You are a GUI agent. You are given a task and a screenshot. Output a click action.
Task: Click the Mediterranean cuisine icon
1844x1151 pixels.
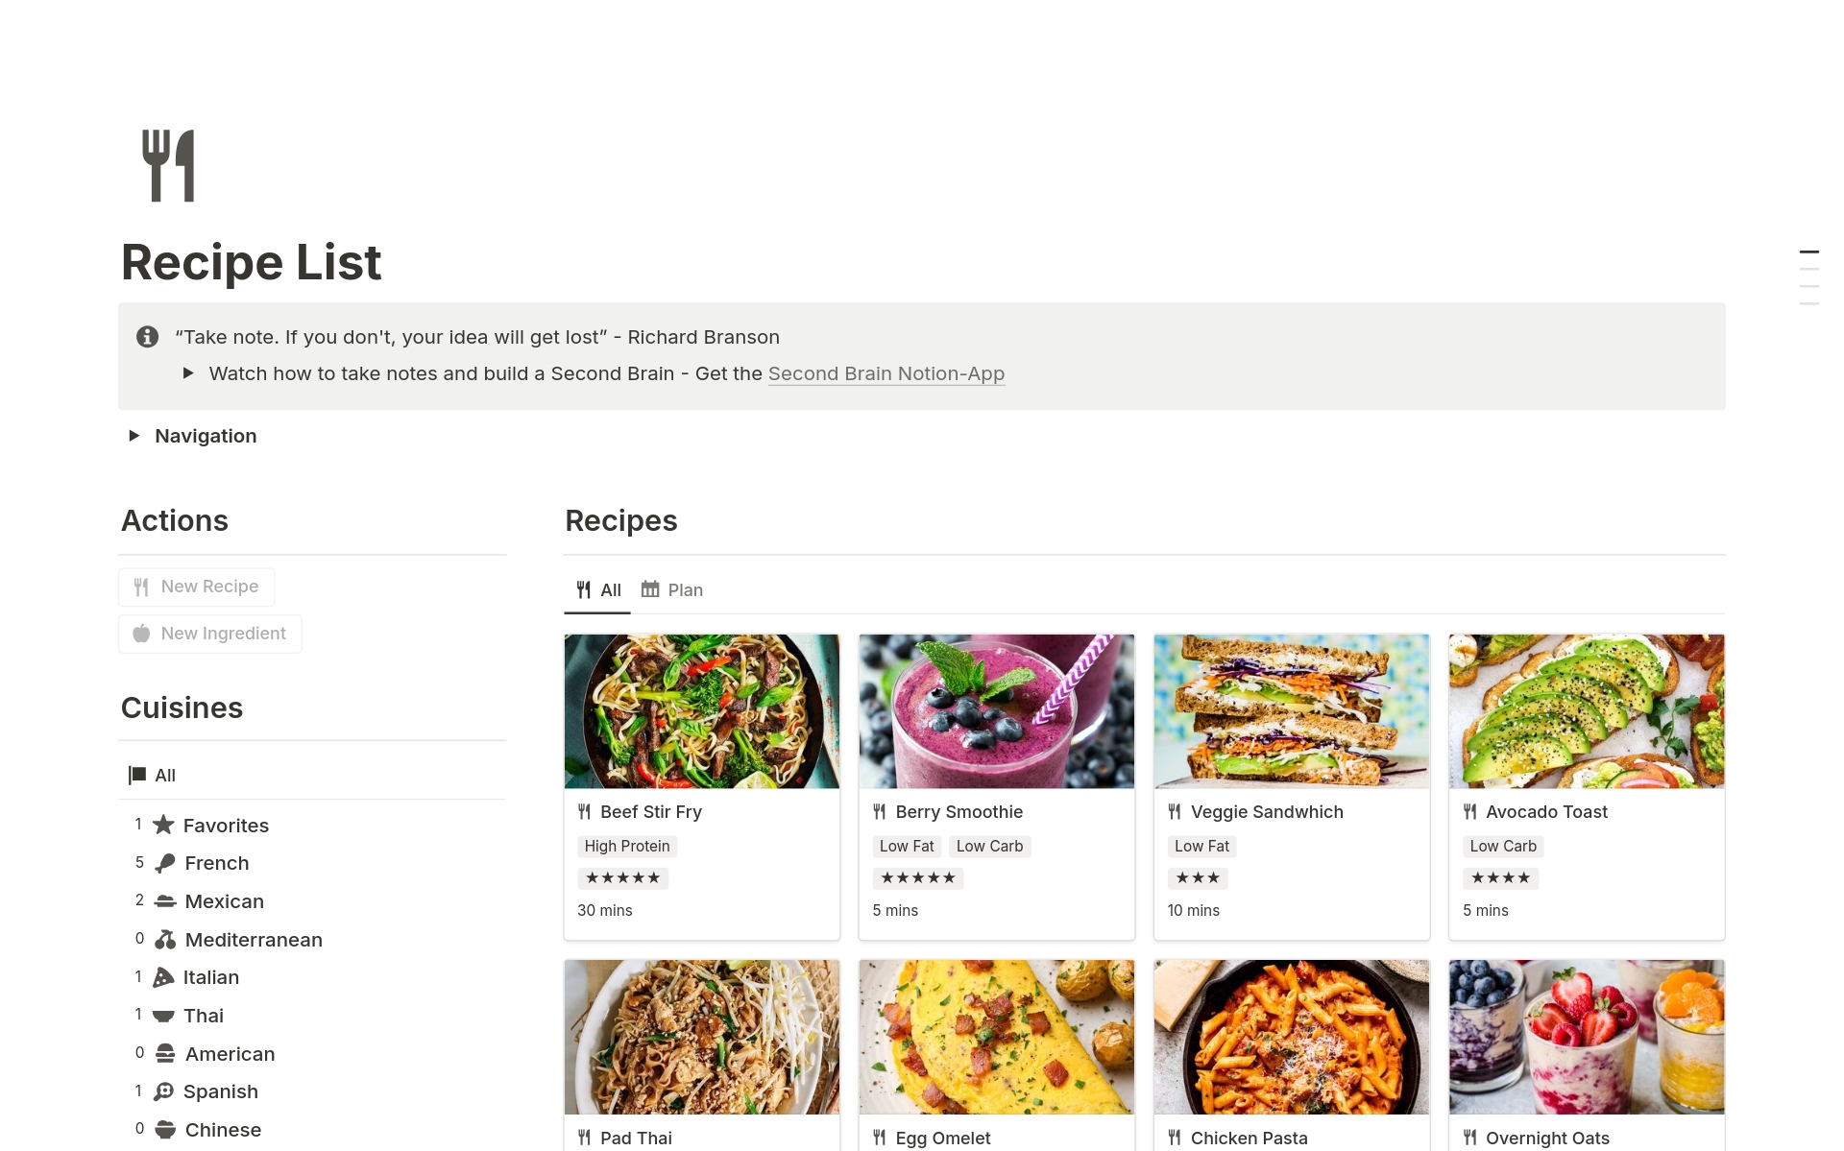165,940
